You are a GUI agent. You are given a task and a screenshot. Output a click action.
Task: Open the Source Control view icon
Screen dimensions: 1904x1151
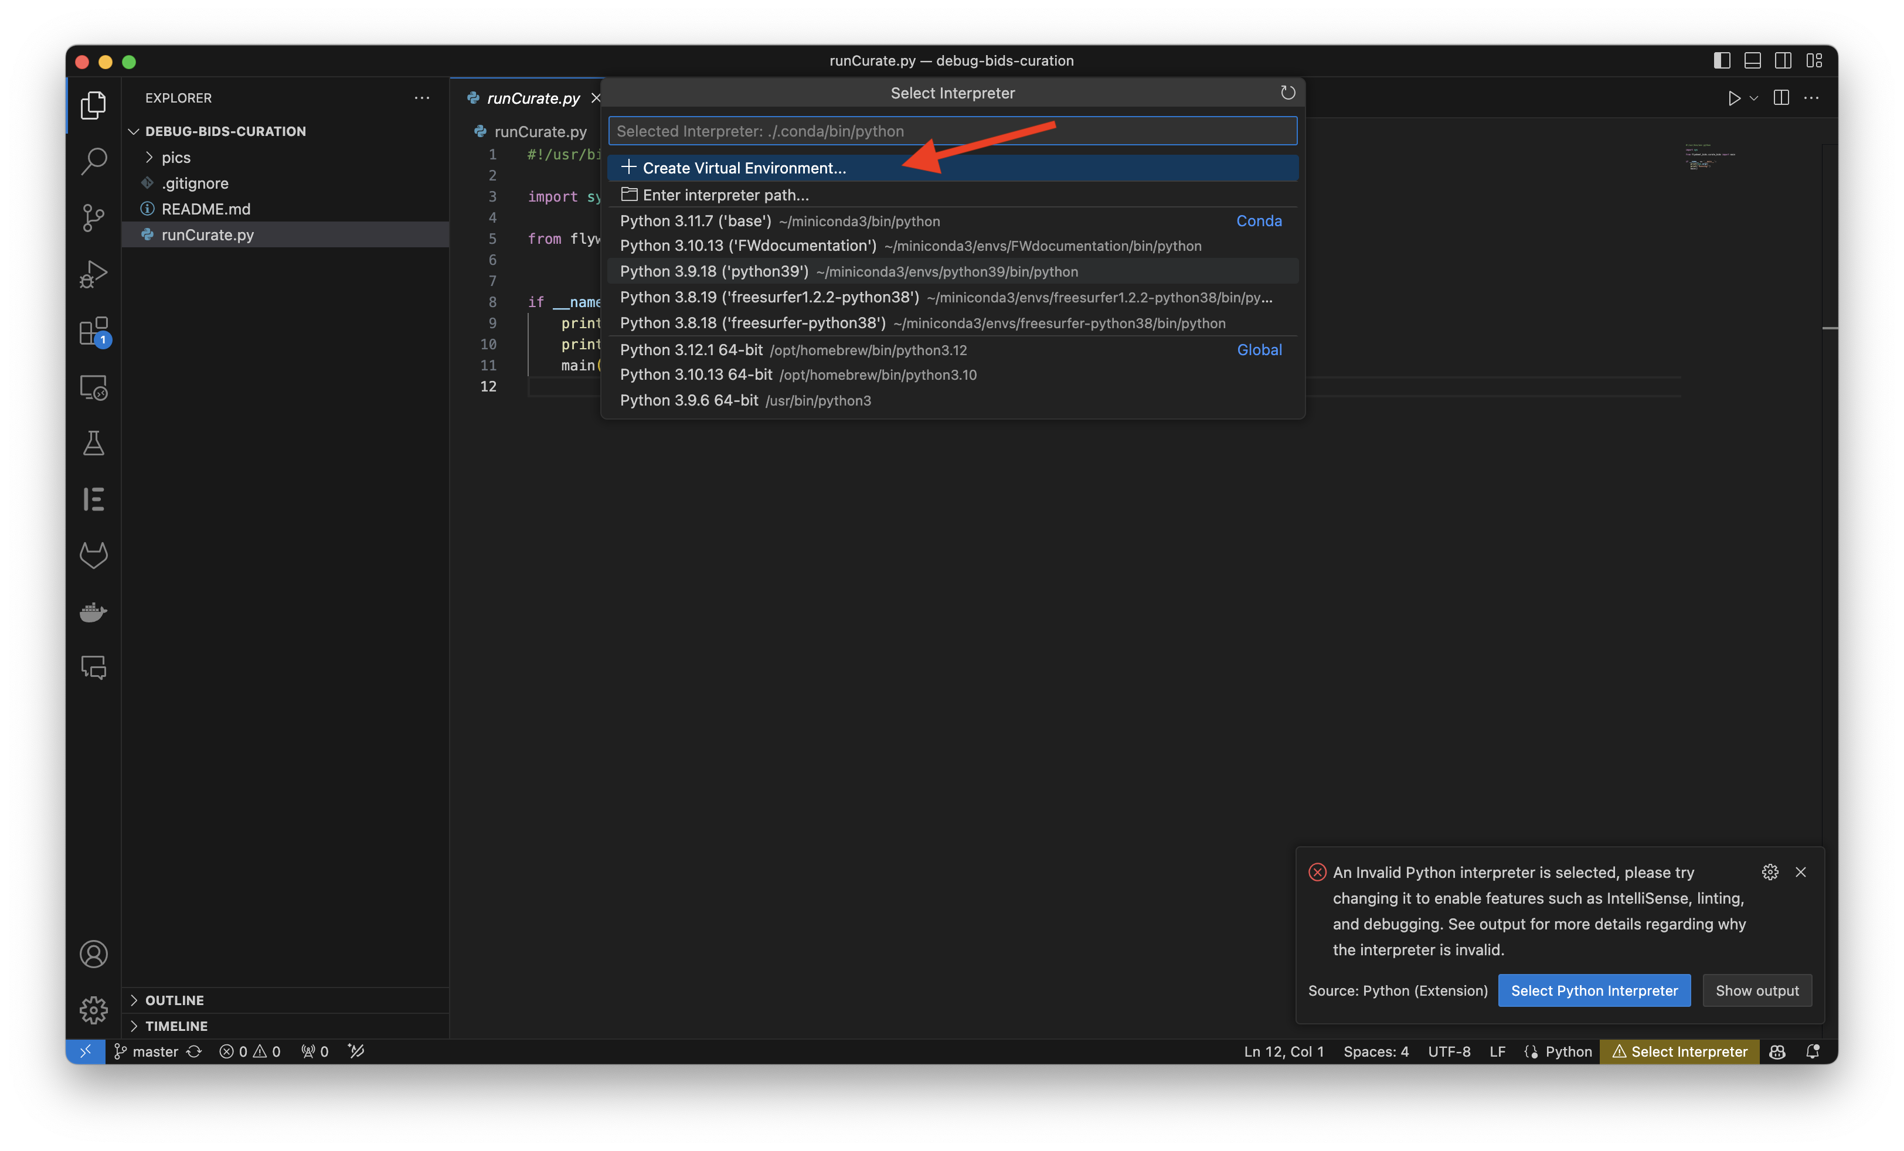pos(94,217)
